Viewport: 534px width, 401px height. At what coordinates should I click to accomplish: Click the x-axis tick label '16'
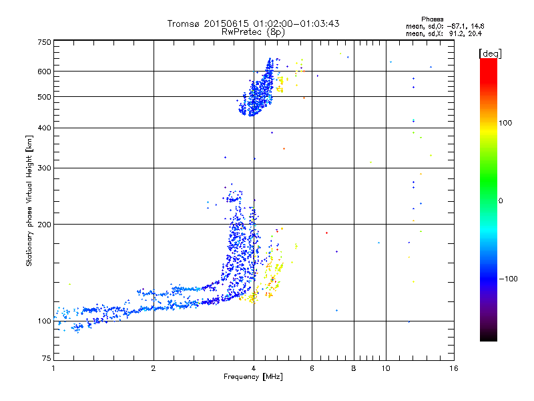tap(454, 368)
